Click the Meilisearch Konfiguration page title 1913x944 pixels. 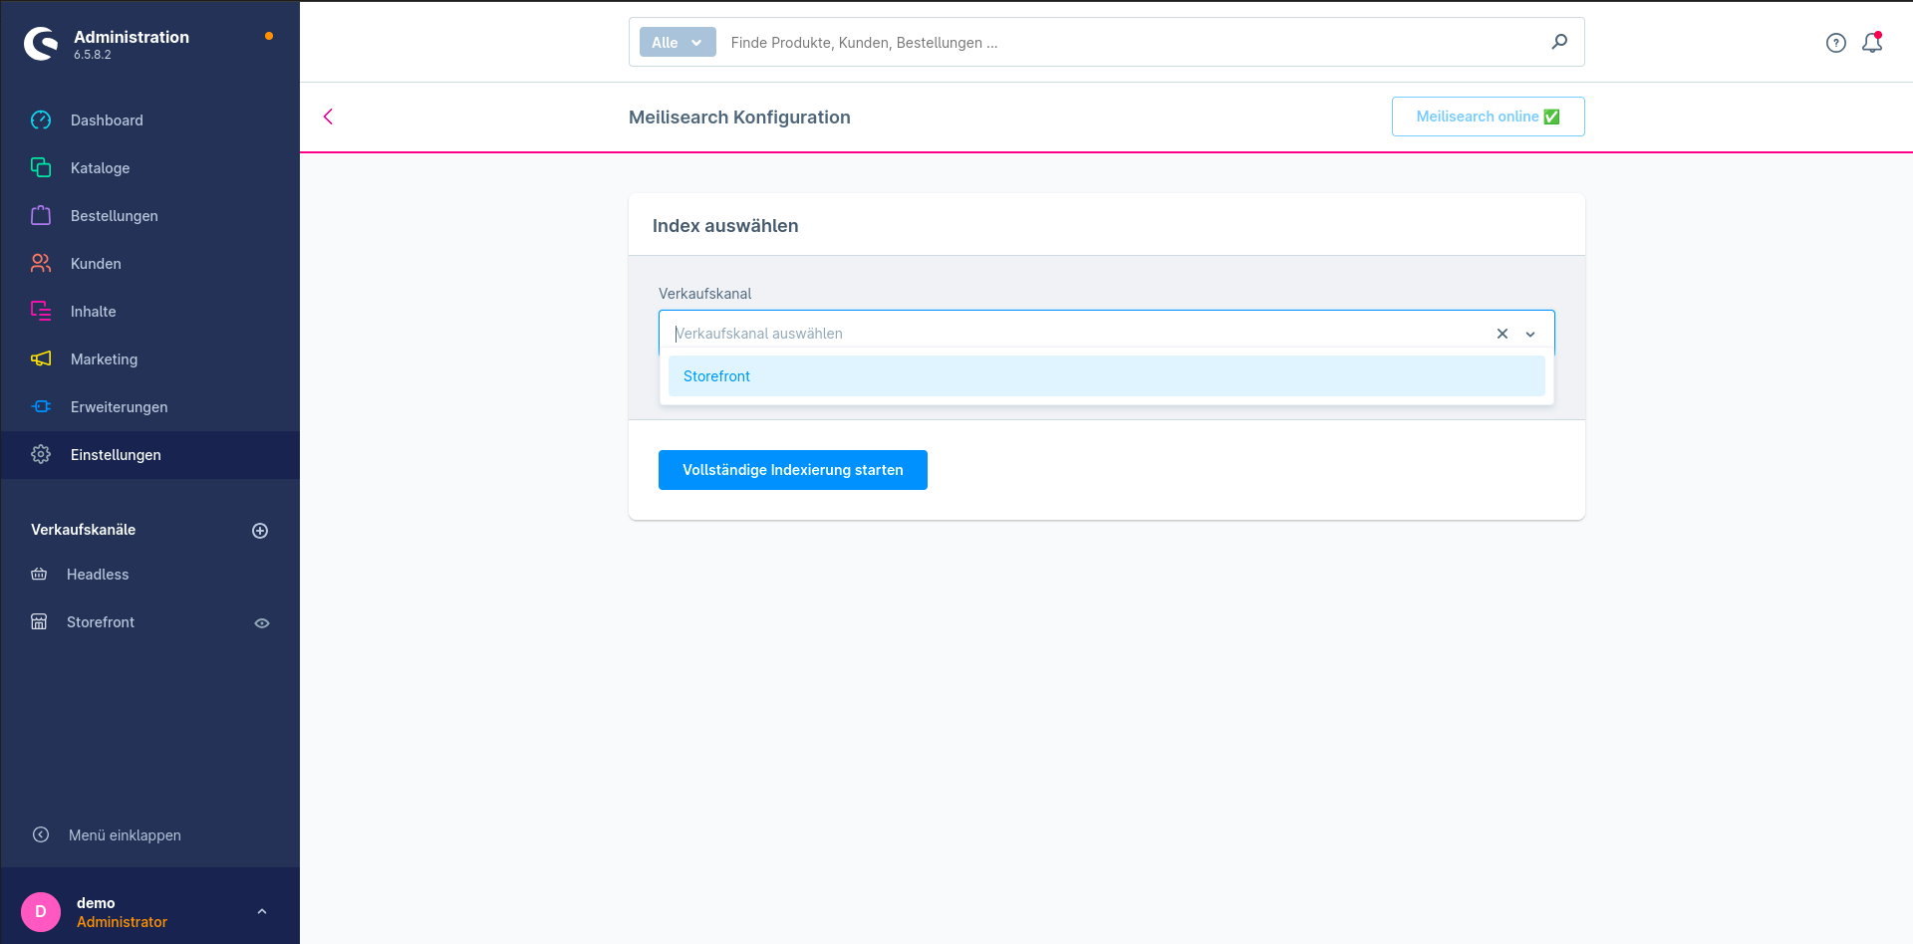tap(739, 118)
